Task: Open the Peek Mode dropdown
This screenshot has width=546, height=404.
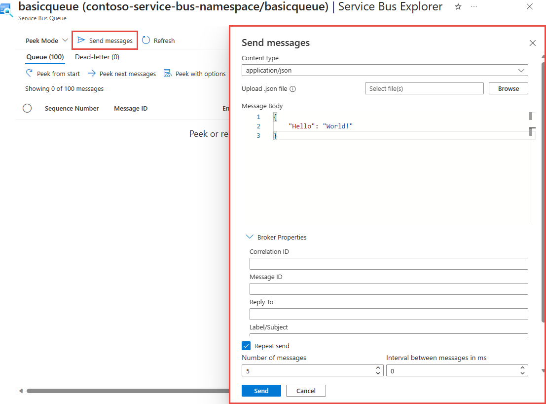Action: (46, 40)
